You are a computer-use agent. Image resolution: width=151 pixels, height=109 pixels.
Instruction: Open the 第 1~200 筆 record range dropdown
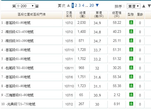(25, 6)
